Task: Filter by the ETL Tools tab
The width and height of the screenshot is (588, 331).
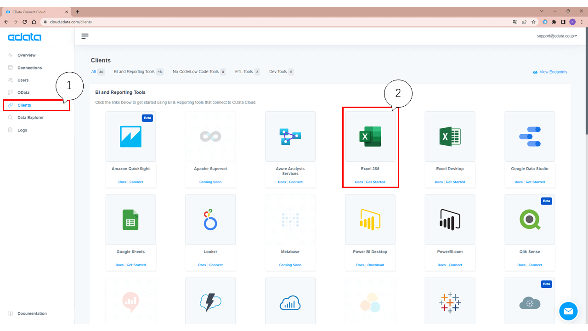Action: pyautogui.click(x=248, y=72)
